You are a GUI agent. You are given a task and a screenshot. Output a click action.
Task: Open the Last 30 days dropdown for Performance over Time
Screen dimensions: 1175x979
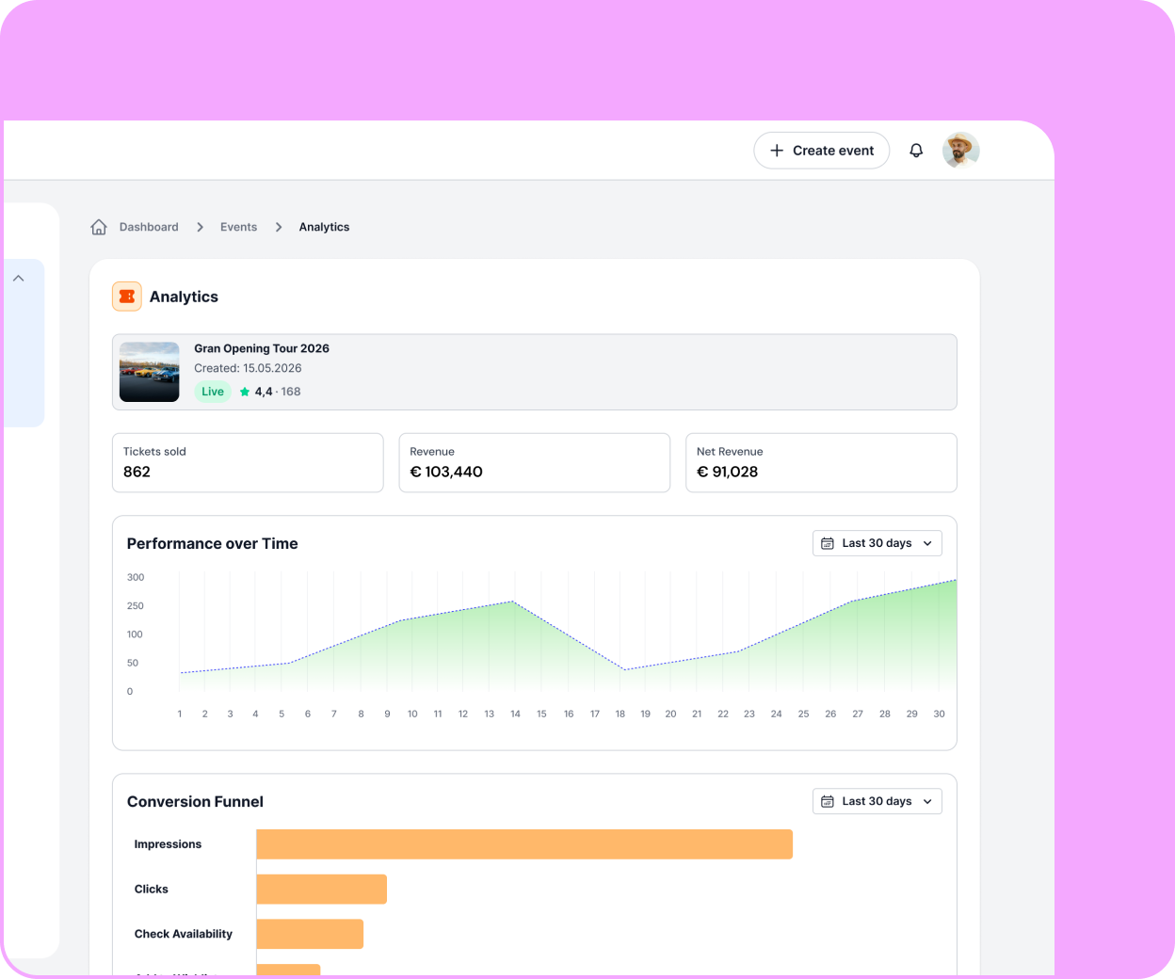point(877,543)
